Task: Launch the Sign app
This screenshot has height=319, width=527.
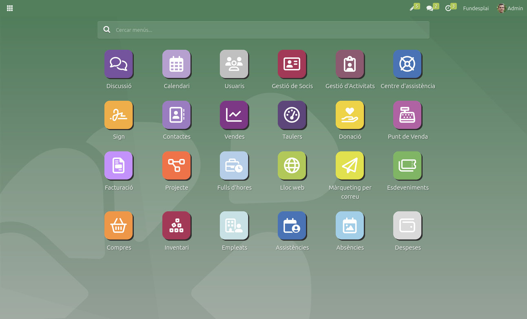Action: tap(119, 115)
